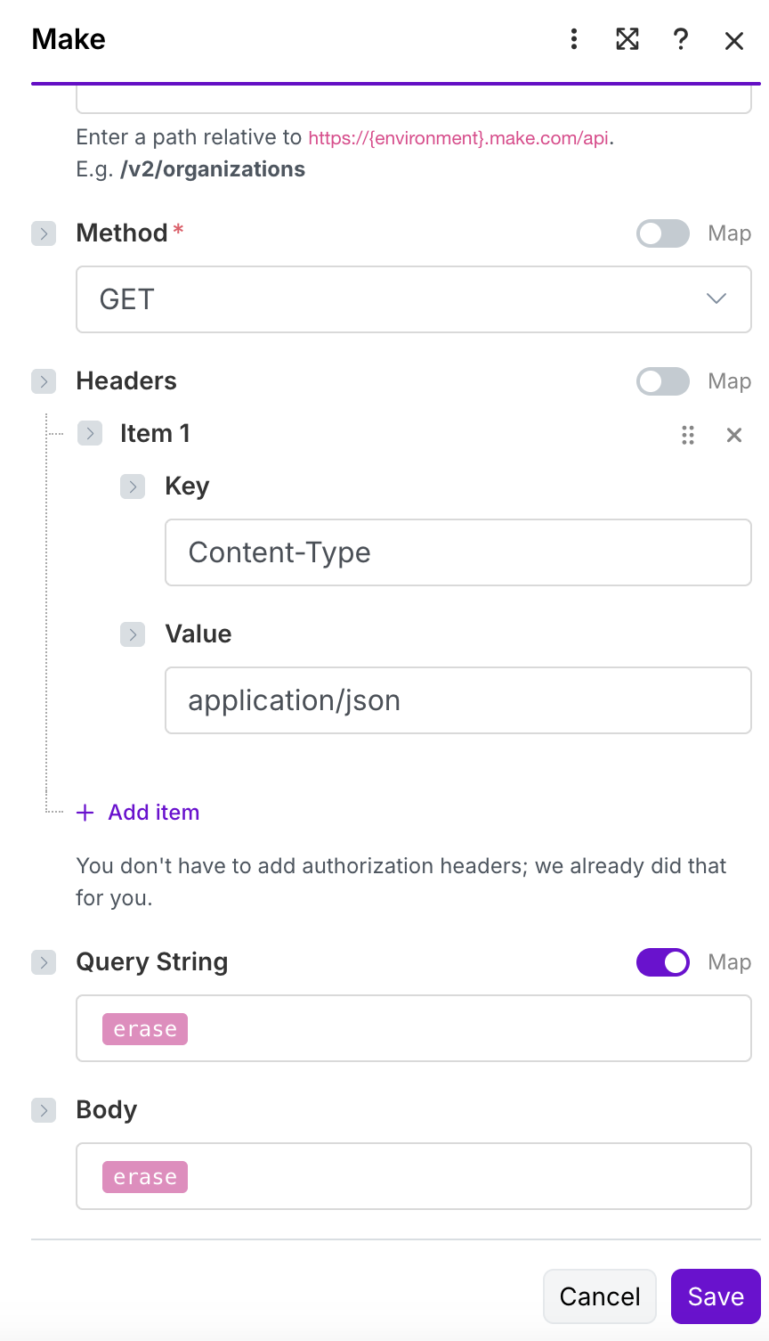
Task: Click the Save button
Action: click(x=716, y=1296)
